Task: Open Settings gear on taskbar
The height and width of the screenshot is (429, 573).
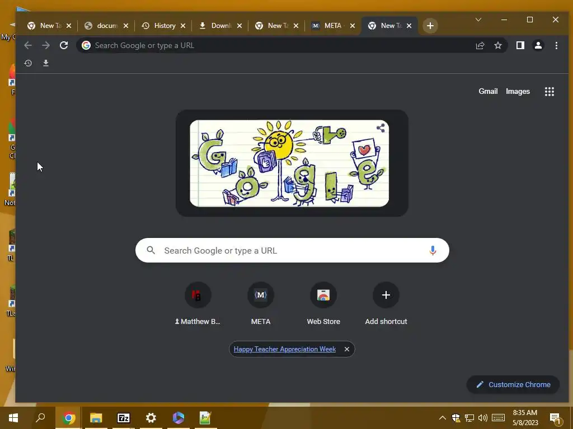Action: point(151,418)
